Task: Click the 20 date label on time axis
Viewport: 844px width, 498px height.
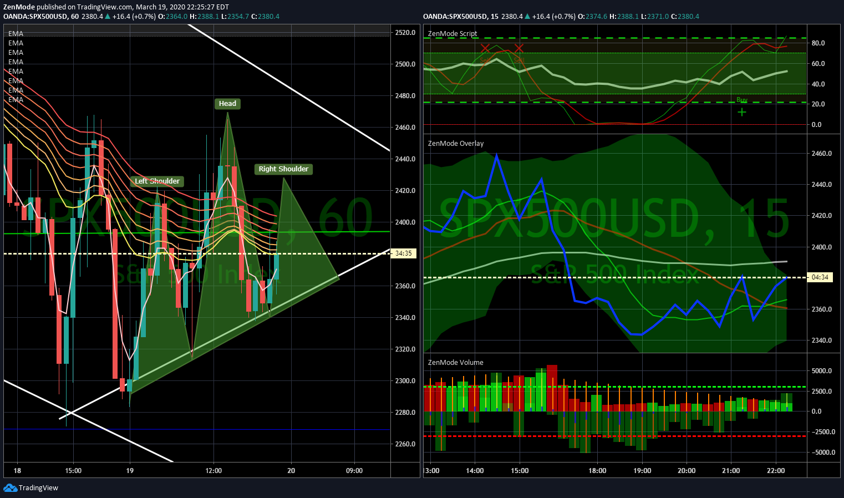Action: tap(291, 471)
